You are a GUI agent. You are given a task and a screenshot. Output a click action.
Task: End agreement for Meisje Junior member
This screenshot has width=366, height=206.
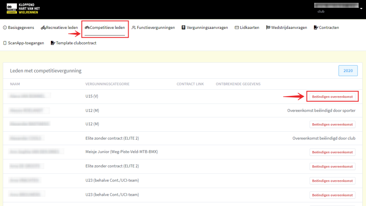pyautogui.click(x=332, y=152)
